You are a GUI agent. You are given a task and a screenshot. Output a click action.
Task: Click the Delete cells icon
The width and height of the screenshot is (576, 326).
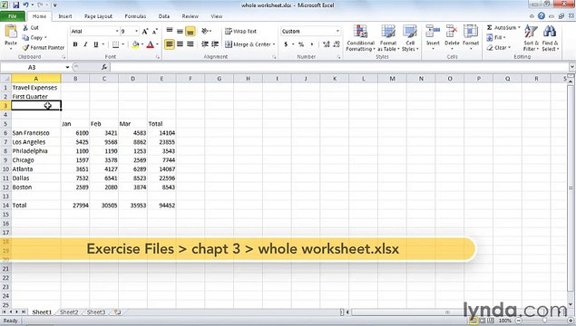(452, 32)
